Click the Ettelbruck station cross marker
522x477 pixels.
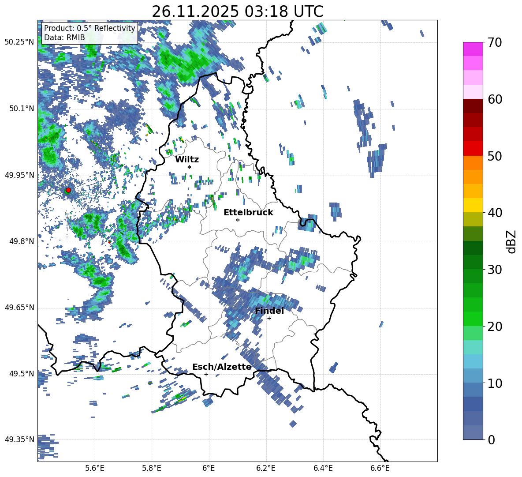[238, 220]
